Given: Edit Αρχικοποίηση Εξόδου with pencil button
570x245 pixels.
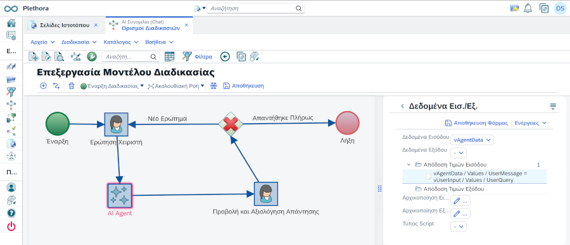Looking at the screenshot, I should pyautogui.click(x=460, y=213).
